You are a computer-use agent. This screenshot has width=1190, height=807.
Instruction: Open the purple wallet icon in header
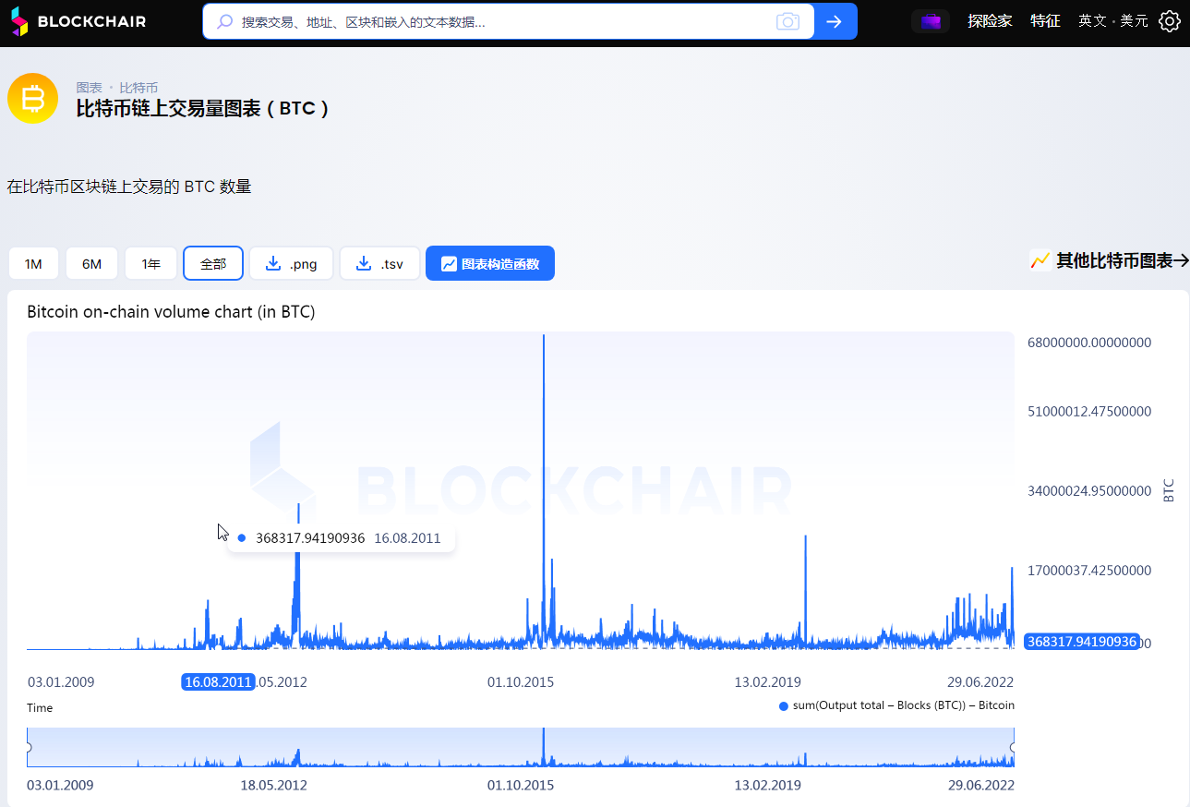(x=930, y=21)
